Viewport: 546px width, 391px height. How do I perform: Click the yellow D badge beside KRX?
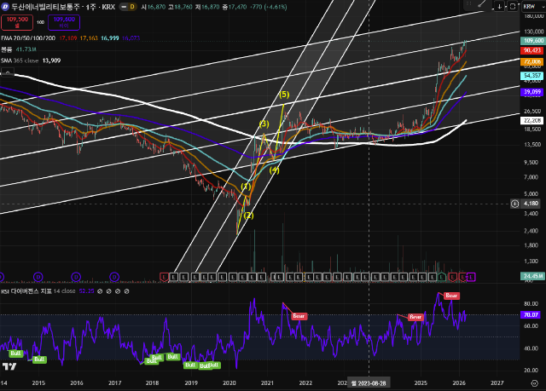point(132,7)
